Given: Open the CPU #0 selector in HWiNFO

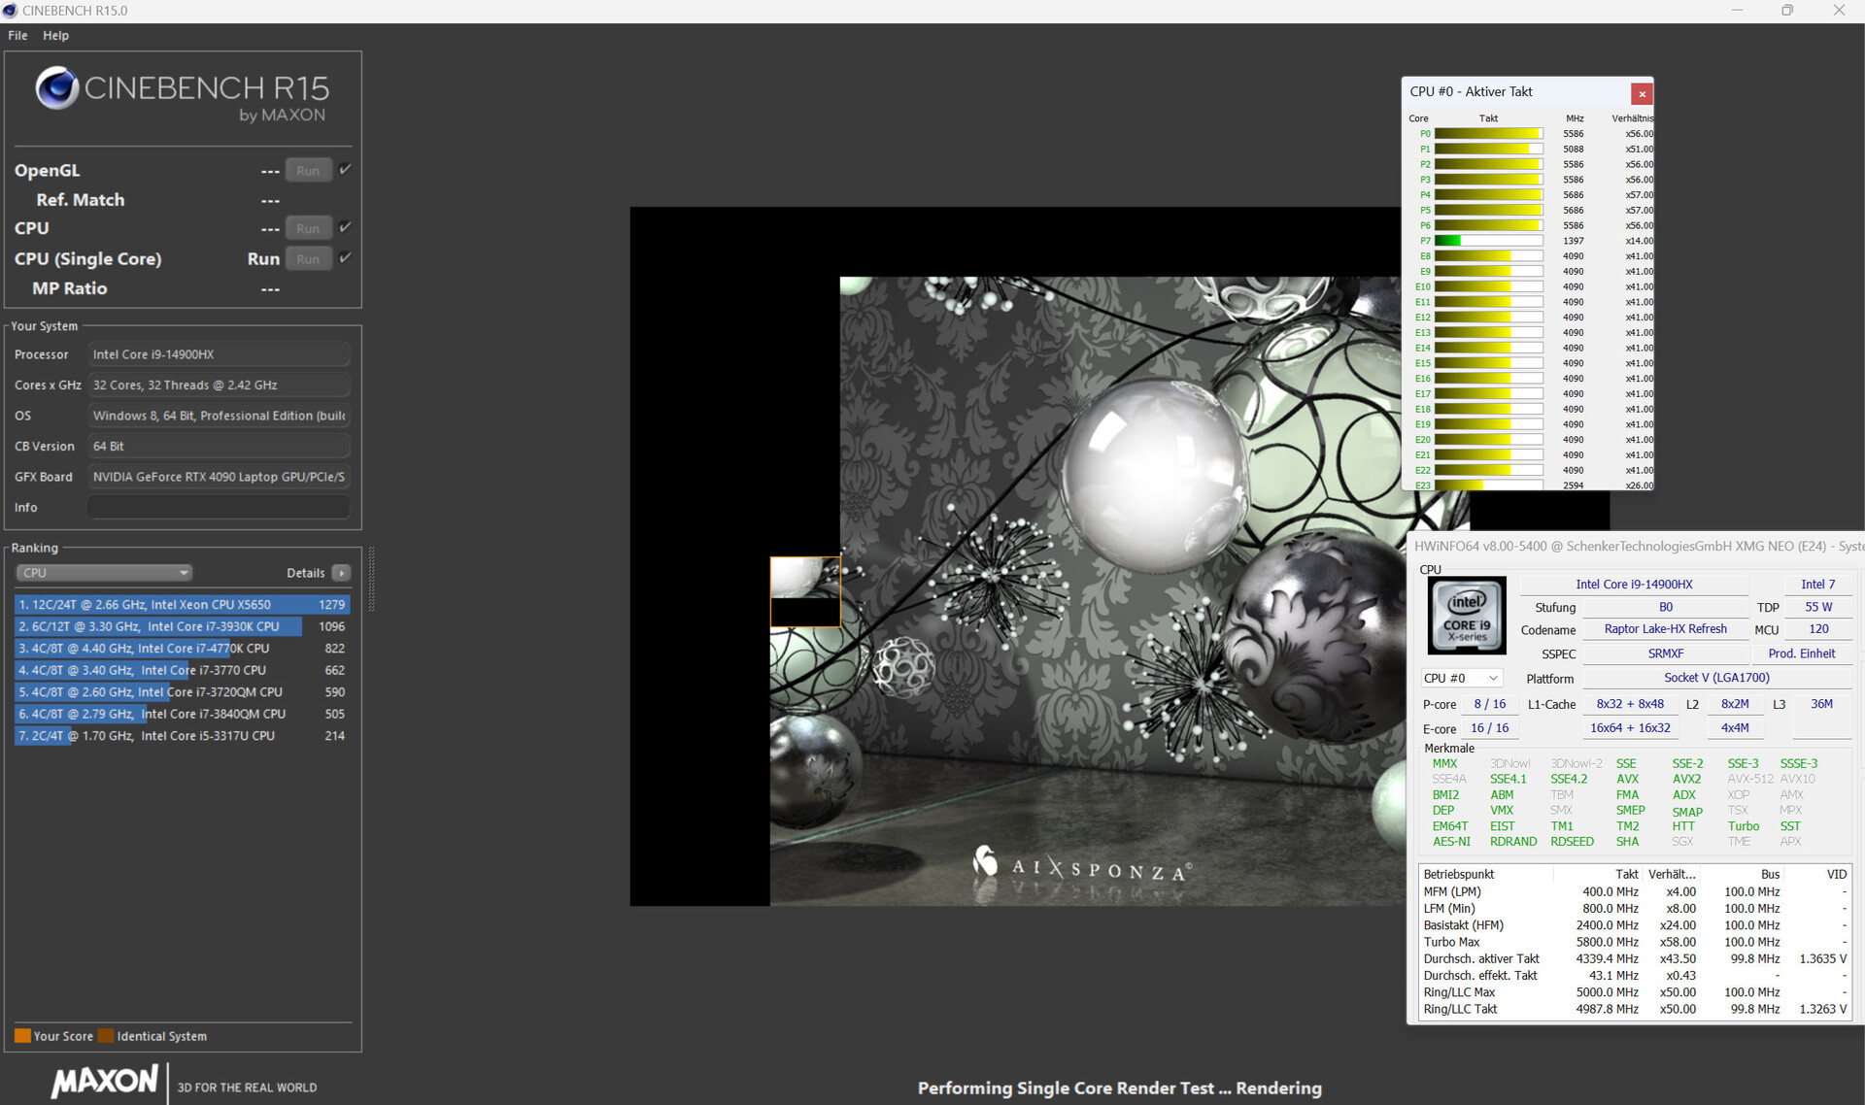Looking at the screenshot, I should point(1461,678).
